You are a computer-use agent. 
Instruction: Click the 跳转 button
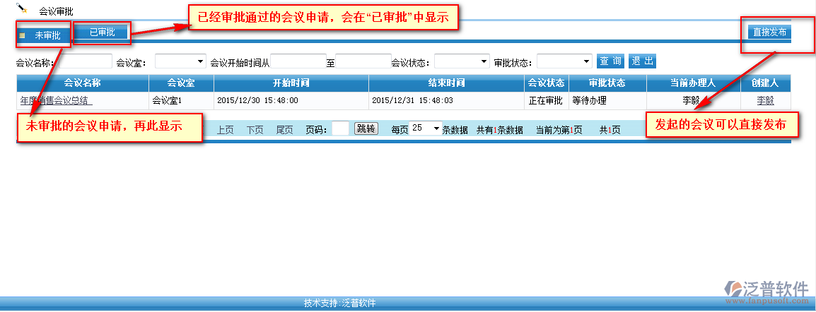[x=366, y=128]
